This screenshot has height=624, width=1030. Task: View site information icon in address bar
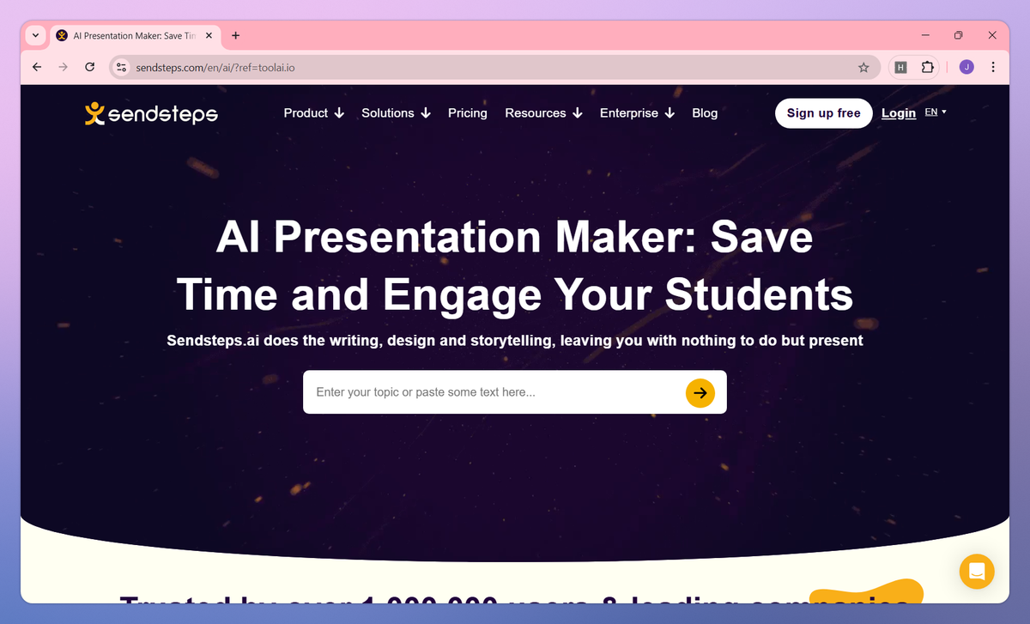[x=122, y=67]
